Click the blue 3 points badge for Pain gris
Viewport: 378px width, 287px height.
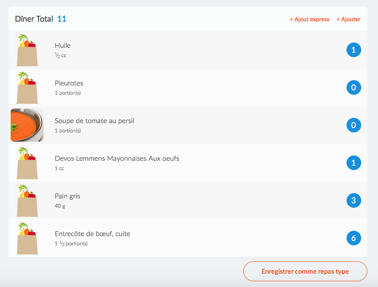click(x=354, y=200)
